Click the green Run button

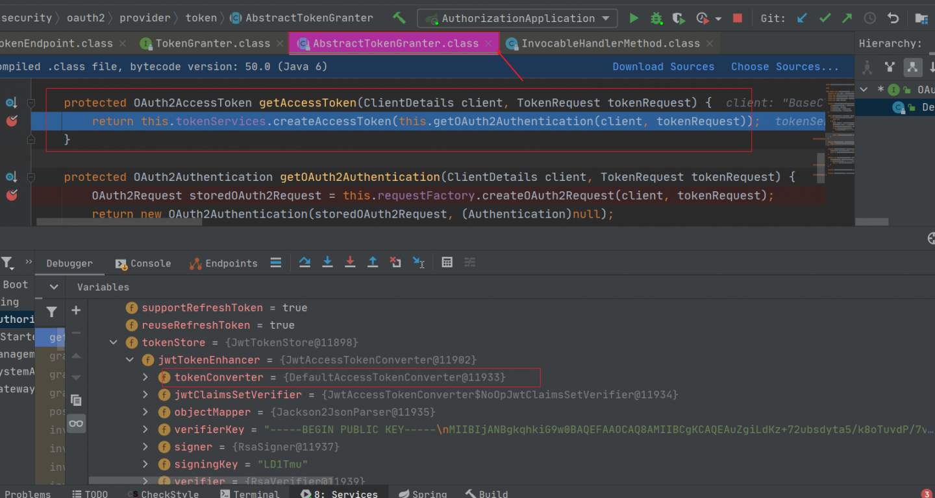tap(634, 18)
